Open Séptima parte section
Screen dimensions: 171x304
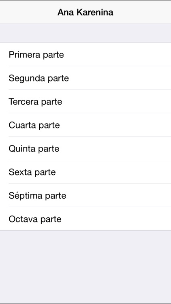(x=85, y=195)
